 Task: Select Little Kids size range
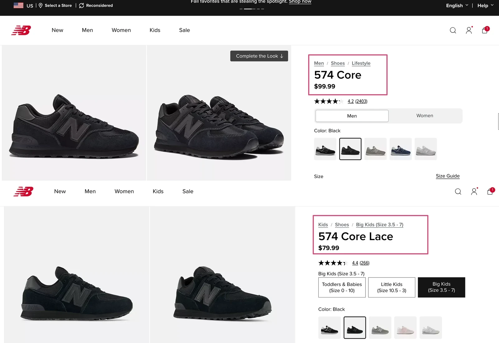coord(392,287)
